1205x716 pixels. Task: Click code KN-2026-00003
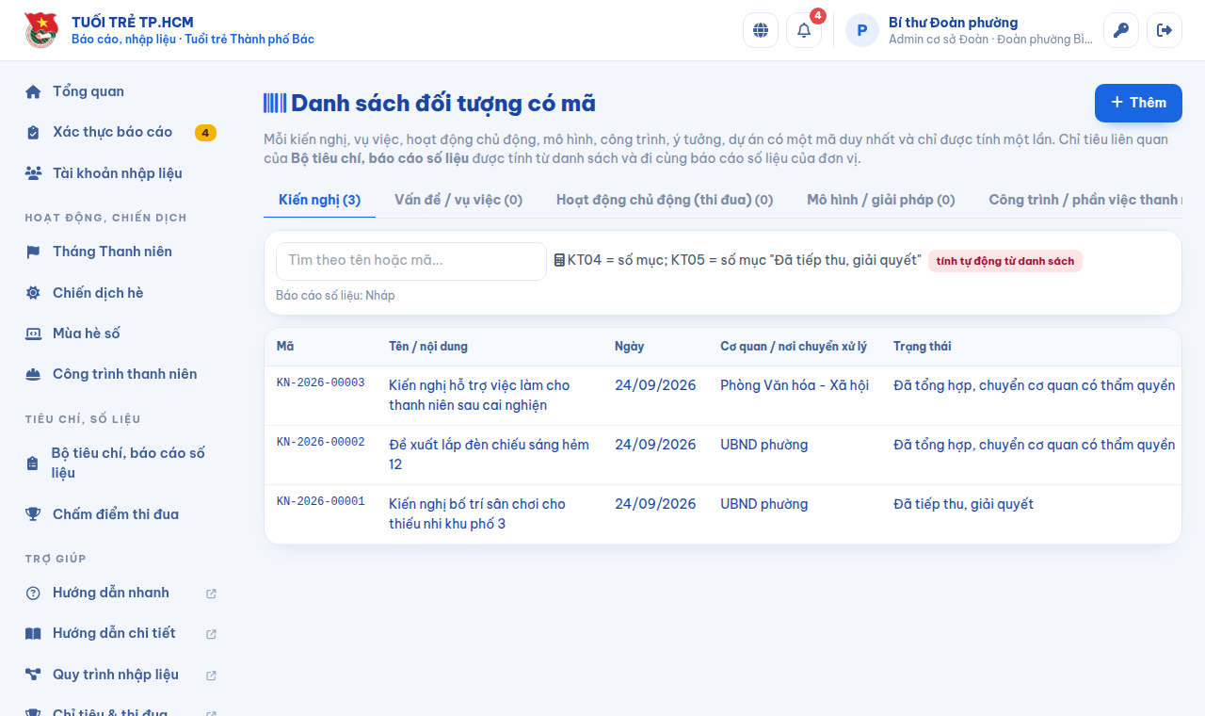(x=320, y=382)
